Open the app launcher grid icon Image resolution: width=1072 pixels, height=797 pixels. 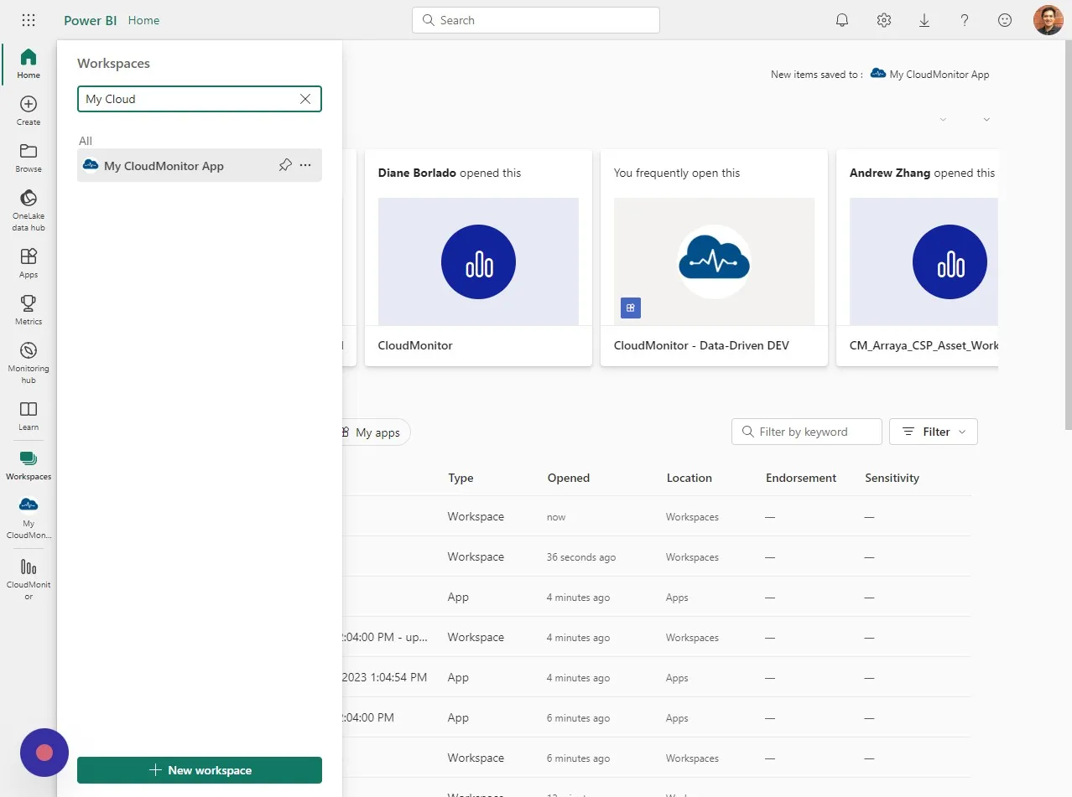click(29, 20)
